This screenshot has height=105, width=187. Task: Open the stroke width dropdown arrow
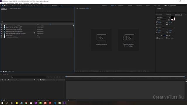163,27
